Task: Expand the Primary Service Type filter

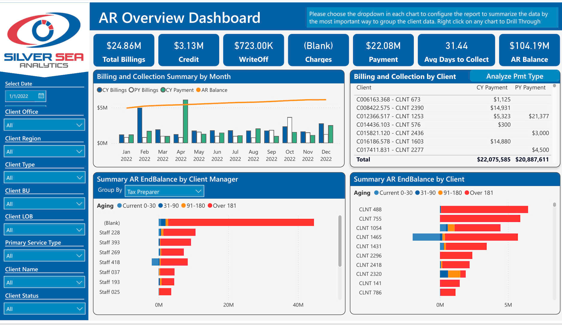Action: 44,255
